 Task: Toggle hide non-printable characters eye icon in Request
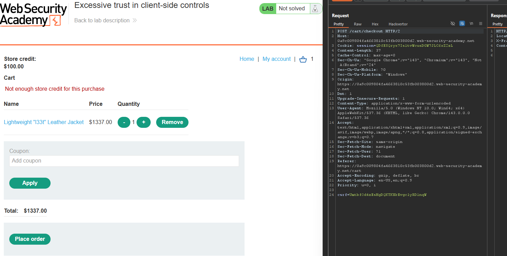pyautogui.click(x=453, y=24)
